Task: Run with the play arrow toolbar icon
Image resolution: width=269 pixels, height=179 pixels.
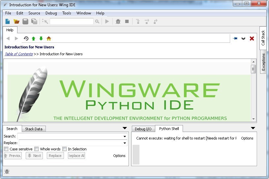Action: point(107,21)
